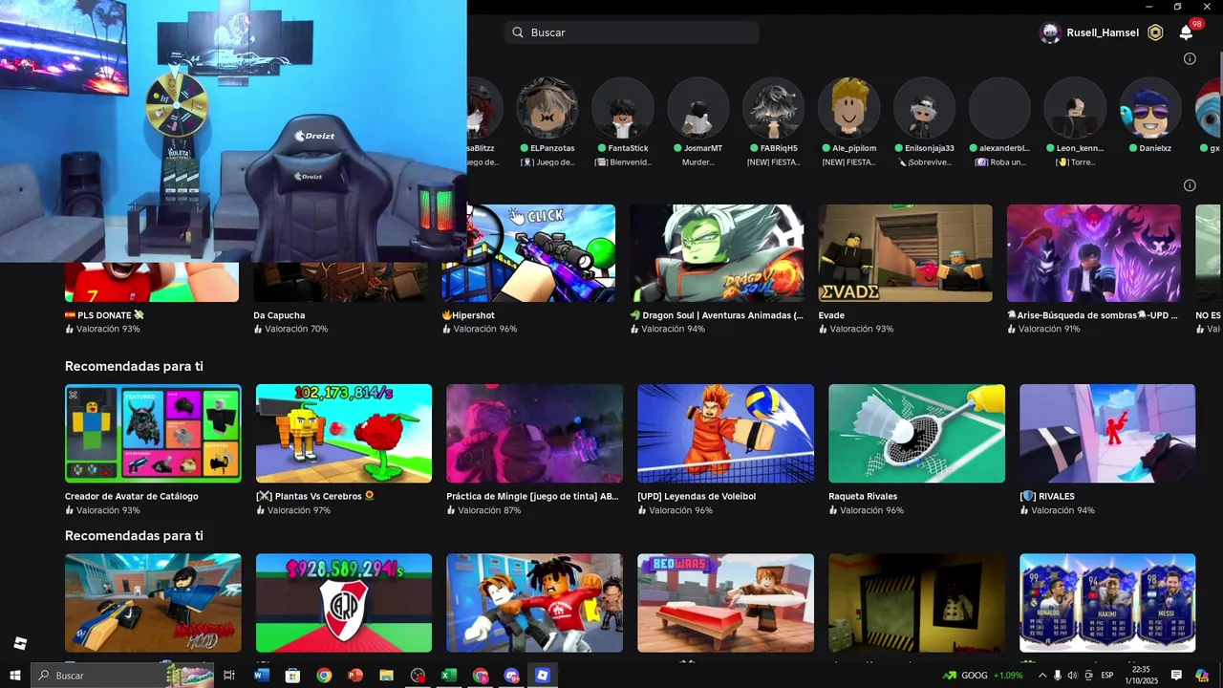Click the first Recomendadas para ti heading
This screenshot has height=688, width=1223.
pyautogui.click(x=134, y=366)
